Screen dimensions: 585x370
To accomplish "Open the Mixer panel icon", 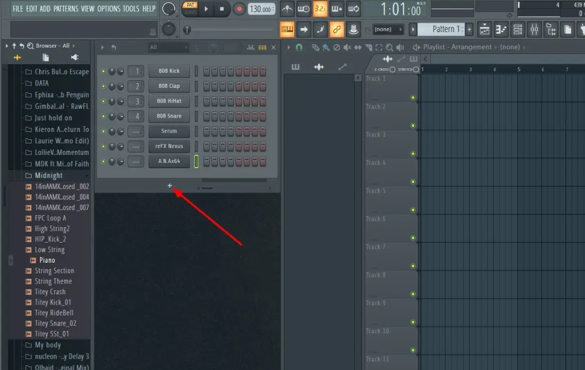I will pyautogui.click(x=533, y=29).
